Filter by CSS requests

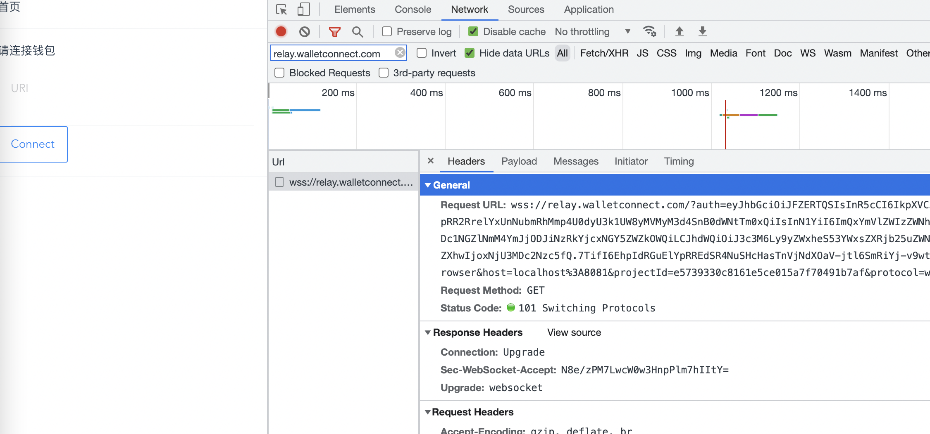point(666,53)
